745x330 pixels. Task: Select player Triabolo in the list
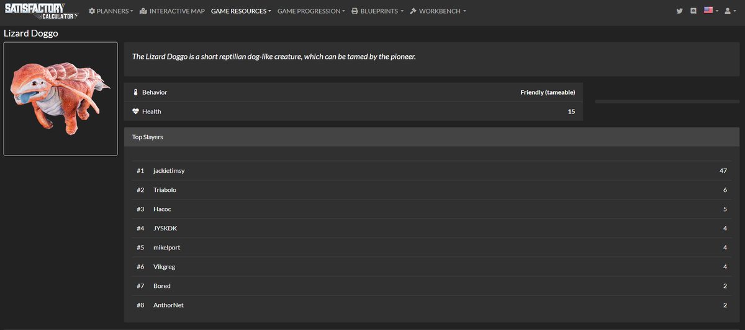tap(165, 189)
